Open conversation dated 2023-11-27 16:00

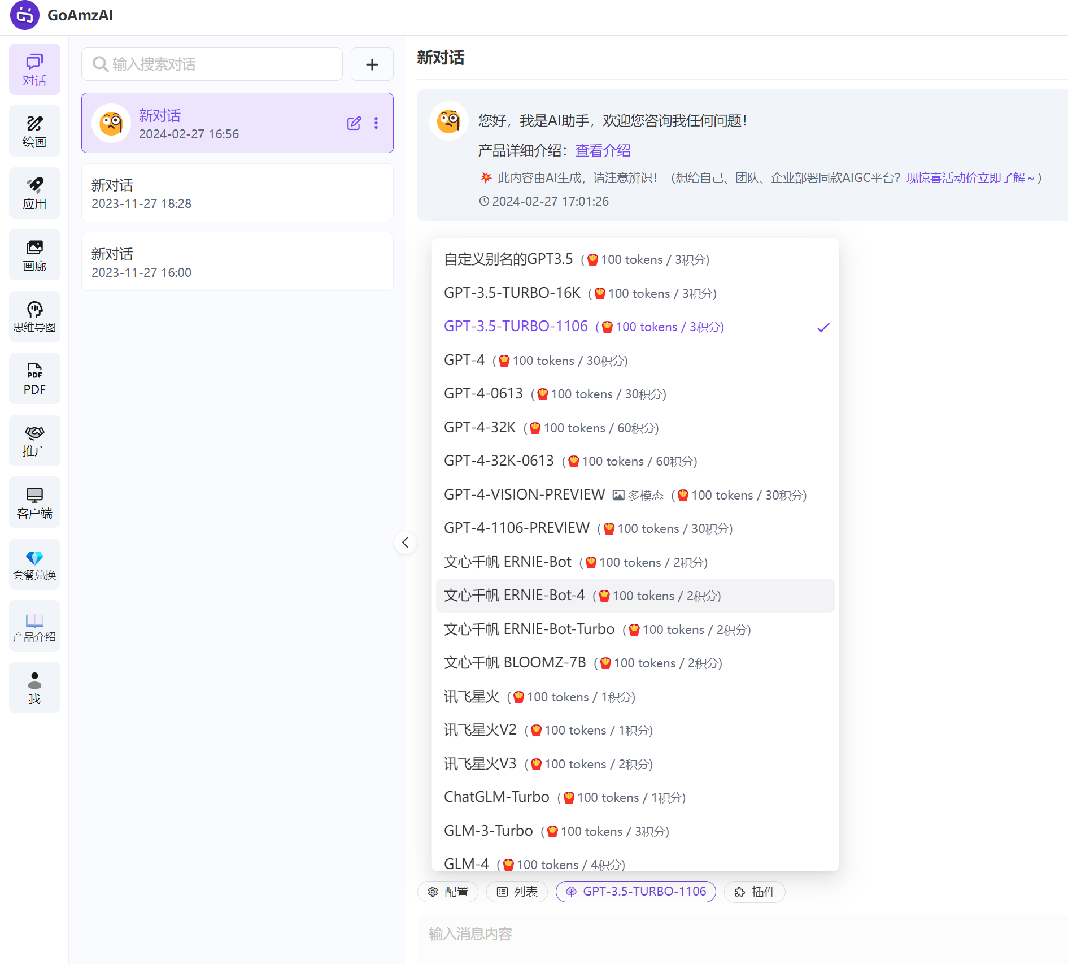click(237, 262)
